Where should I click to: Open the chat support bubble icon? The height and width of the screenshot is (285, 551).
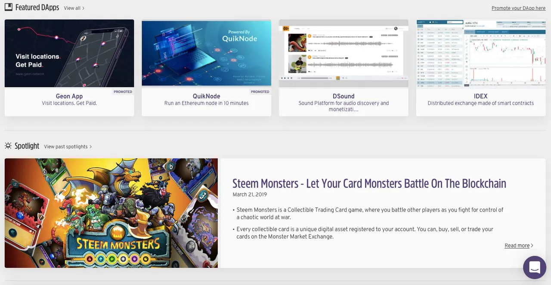coord(534,267)
